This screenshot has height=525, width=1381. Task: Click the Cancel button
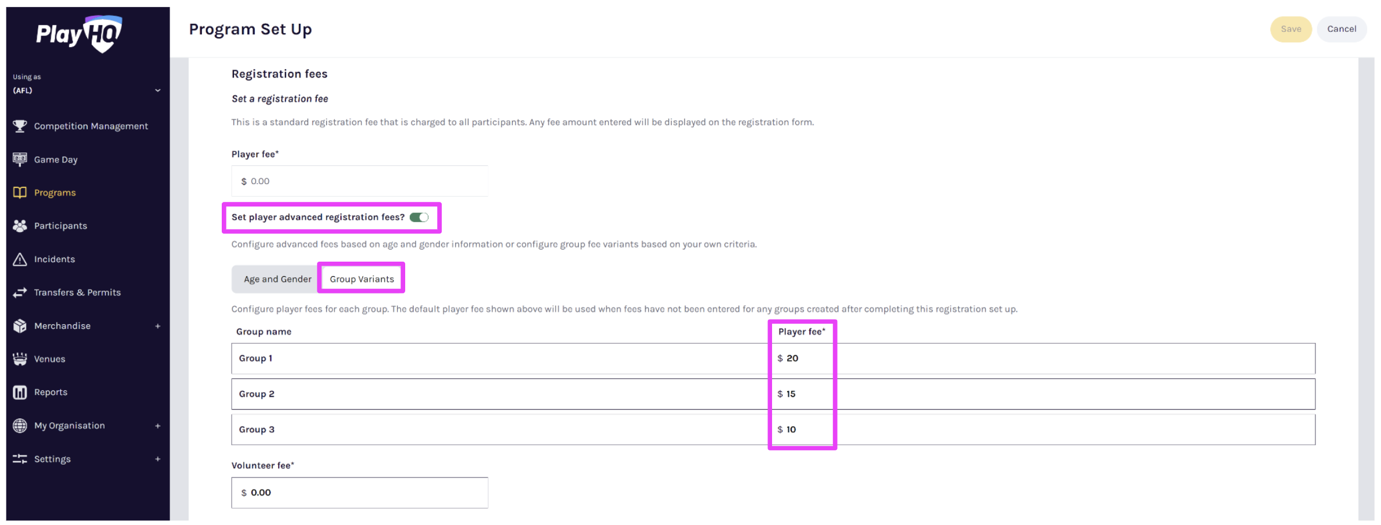pyautogui.click(x=1341, y=29)
